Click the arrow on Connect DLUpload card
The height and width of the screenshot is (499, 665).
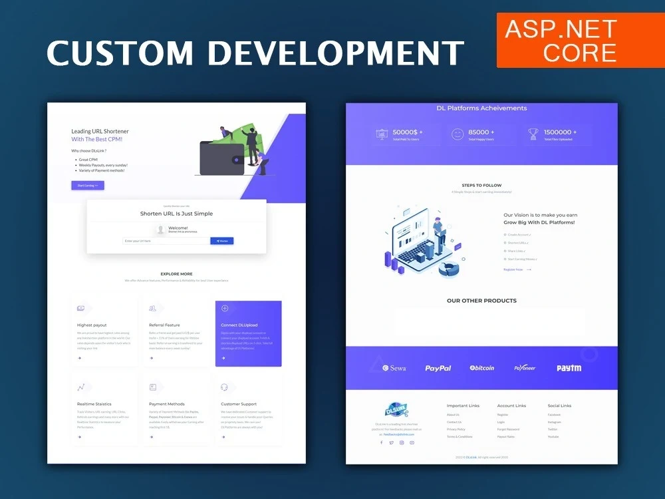coord(223,358)
